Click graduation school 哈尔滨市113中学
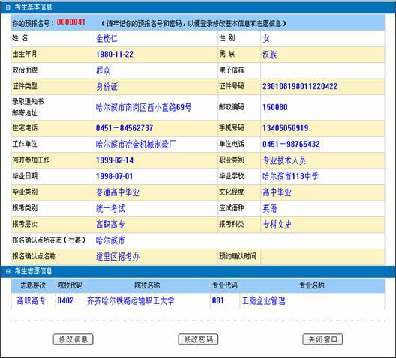Screen dimensions: 396x358 point(290,176)
